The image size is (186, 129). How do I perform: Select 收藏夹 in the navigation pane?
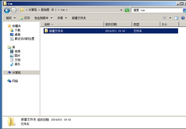[16, 26]
